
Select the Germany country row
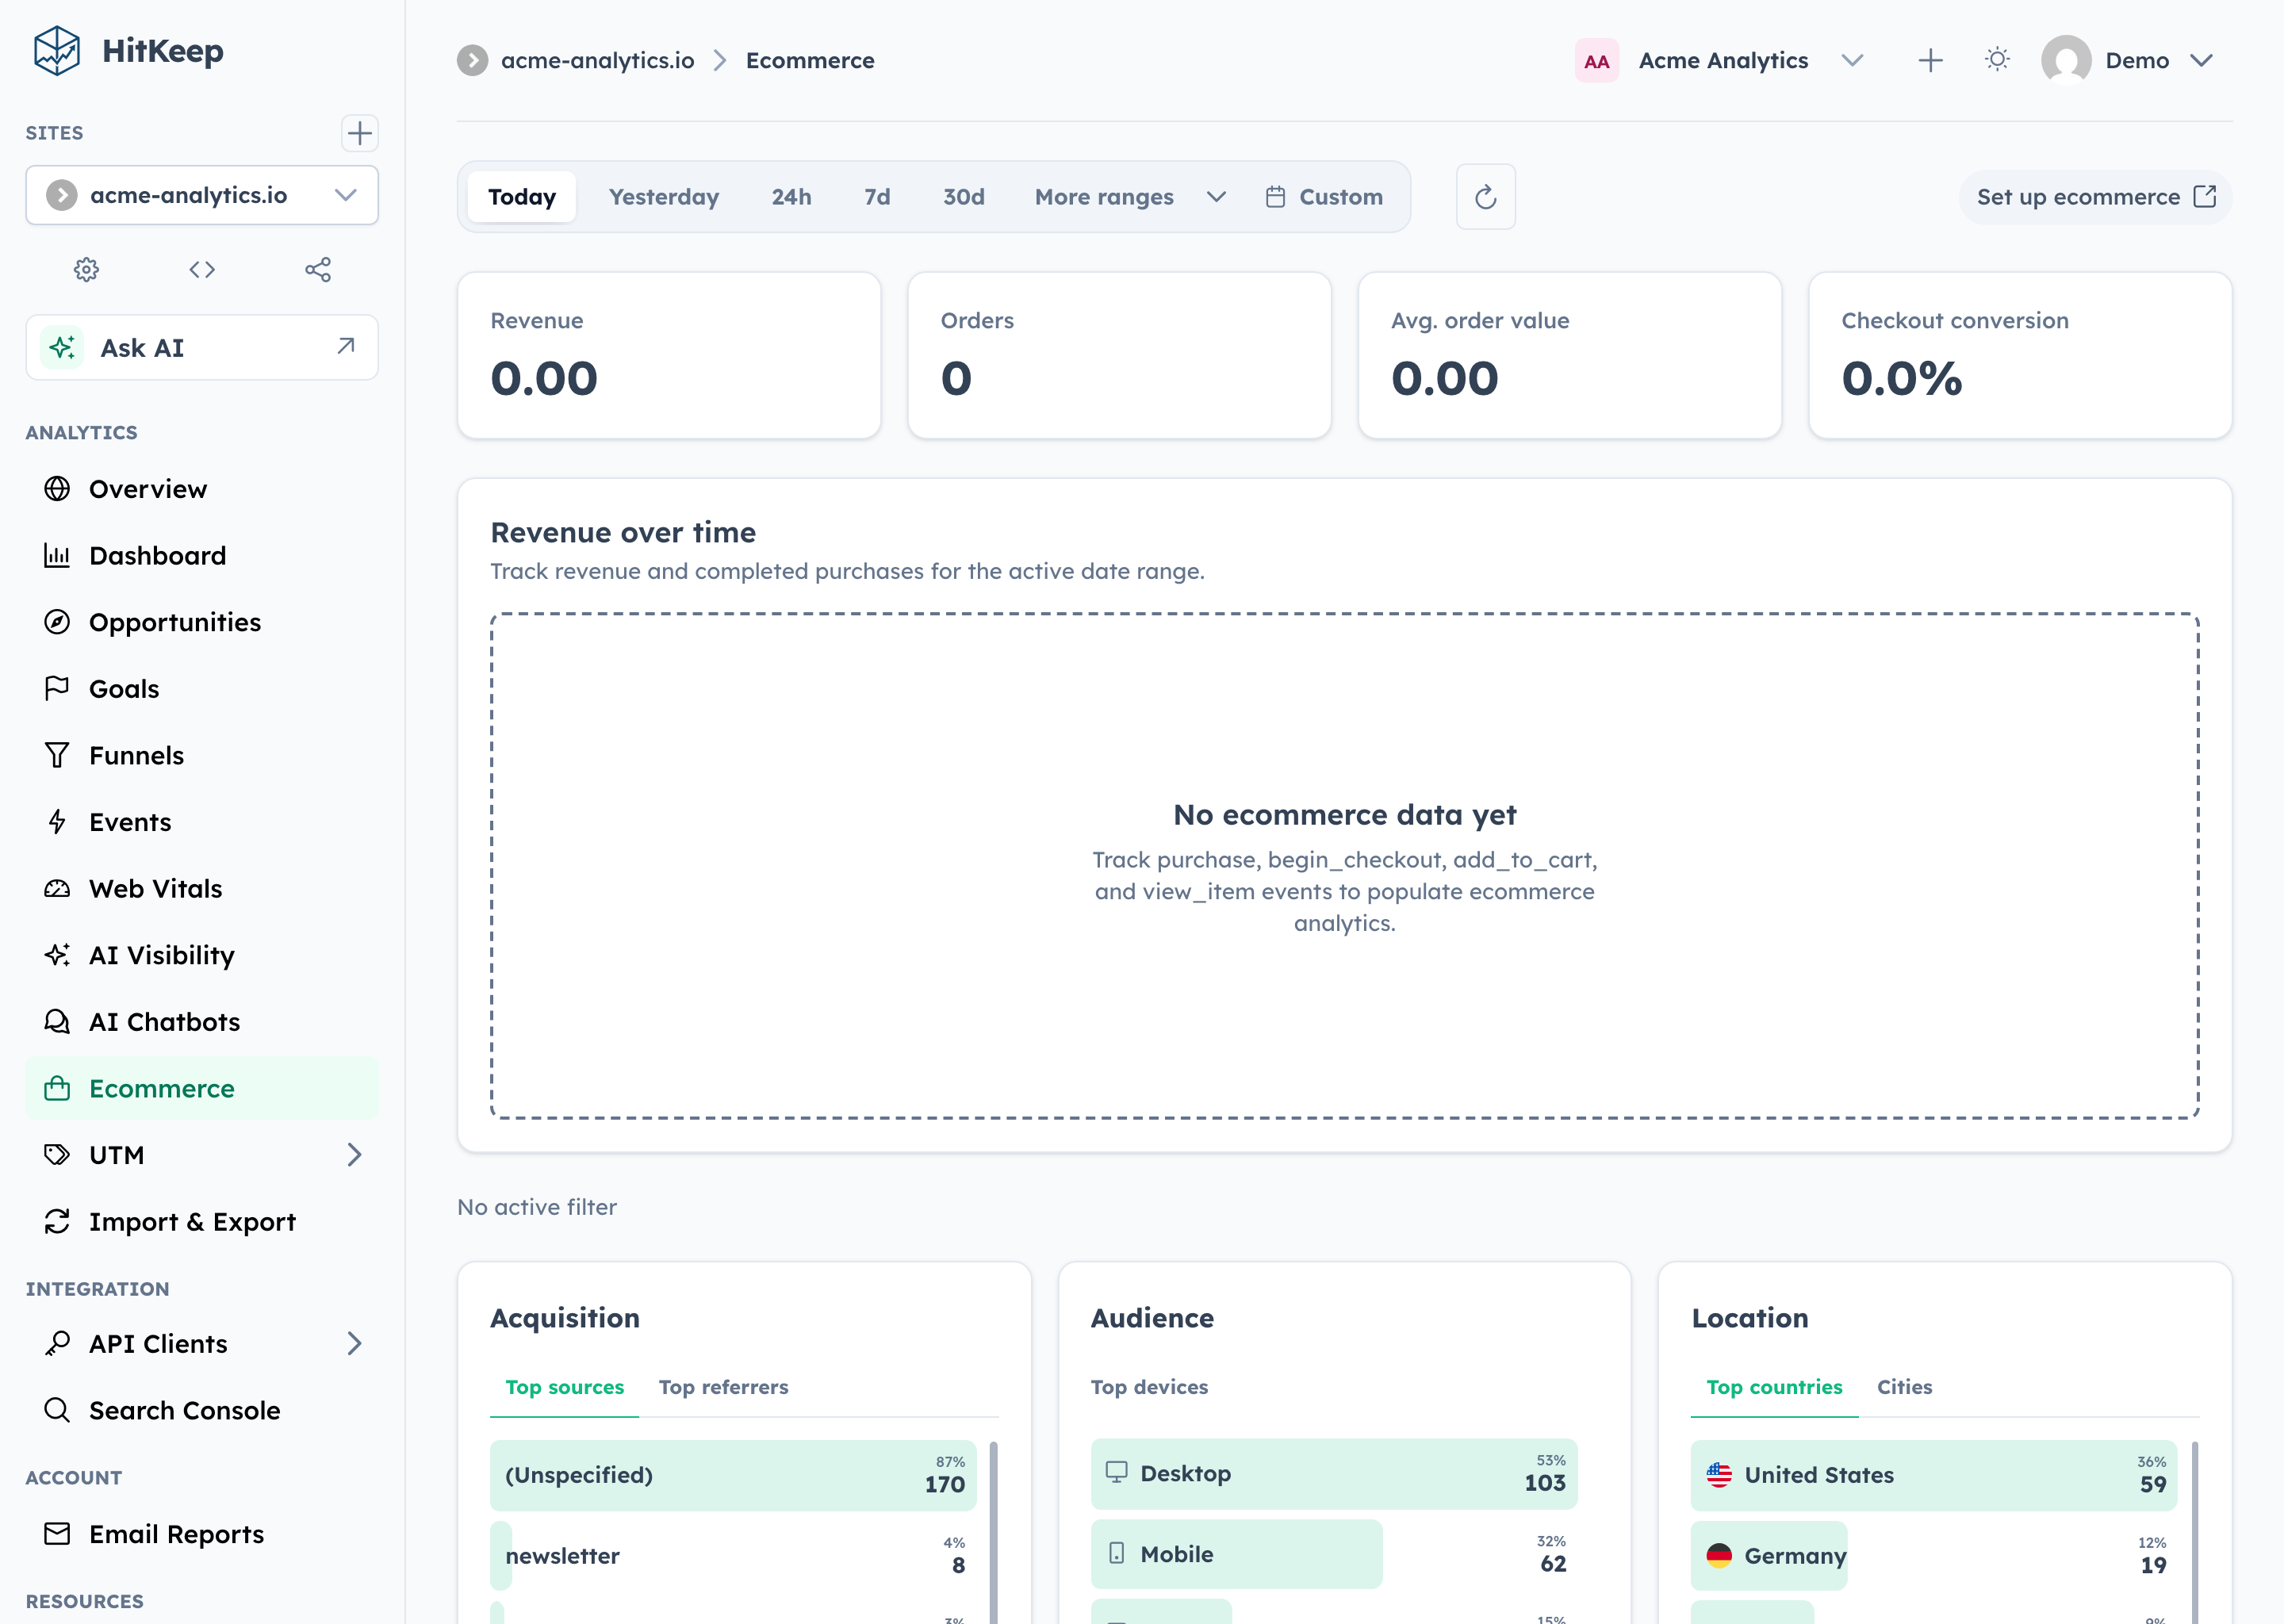1934,1556
